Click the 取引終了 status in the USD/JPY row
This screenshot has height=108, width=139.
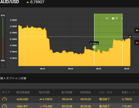click(105, 106)
